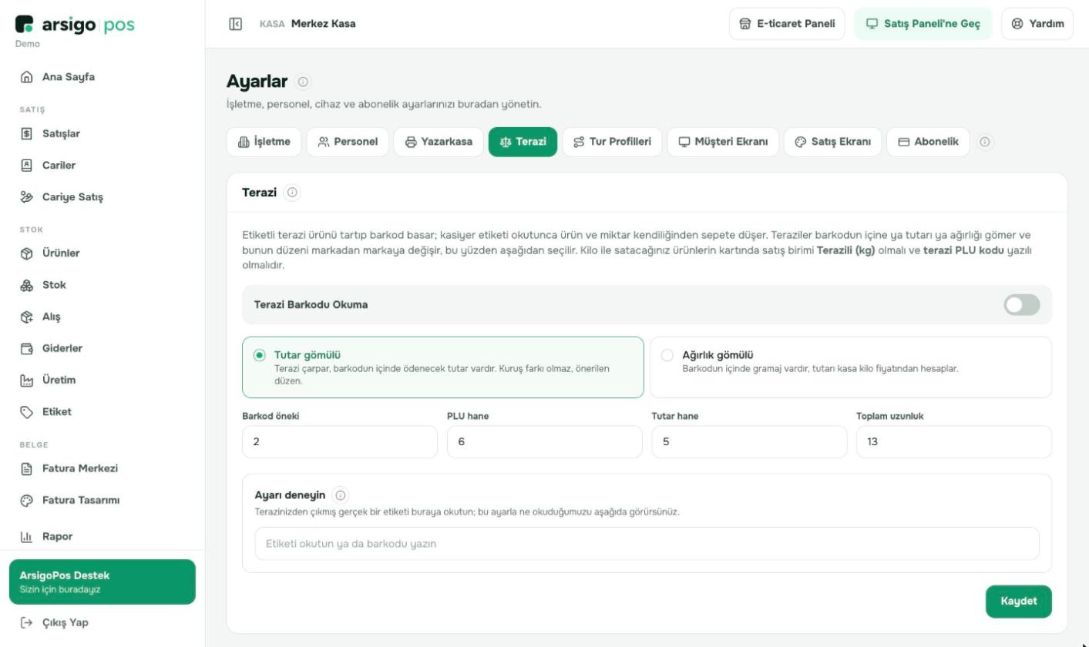Open the Müşteri Ekranı tab
Viewport: 1089px width, 647px height.
tap(723, 142)
